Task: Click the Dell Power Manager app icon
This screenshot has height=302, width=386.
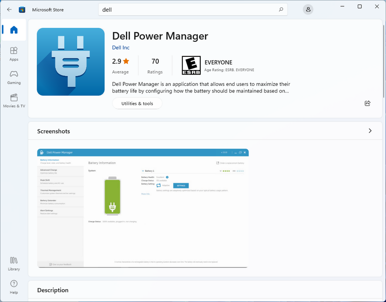Action: click(71, 61)
